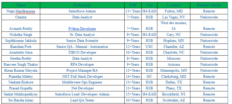The height and width of the screenshot is (104, 232).
Task: Select the Technology column header
Action: click(82, 5)
